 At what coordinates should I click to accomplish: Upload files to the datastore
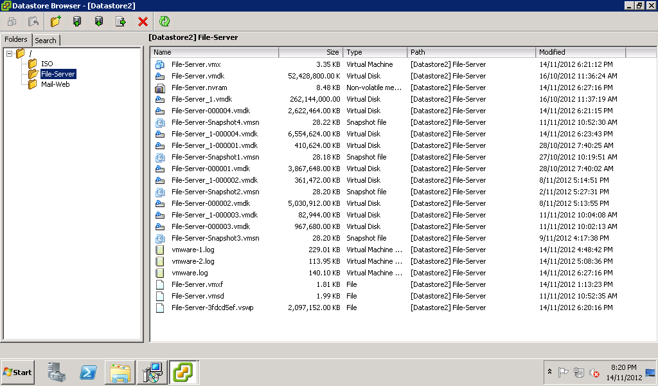tap(78, 21)
